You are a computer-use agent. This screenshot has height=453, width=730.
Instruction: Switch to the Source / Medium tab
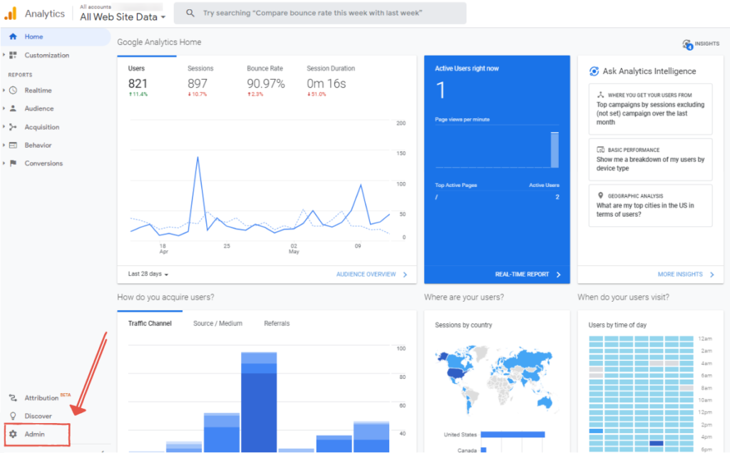[x=217, y=323]
